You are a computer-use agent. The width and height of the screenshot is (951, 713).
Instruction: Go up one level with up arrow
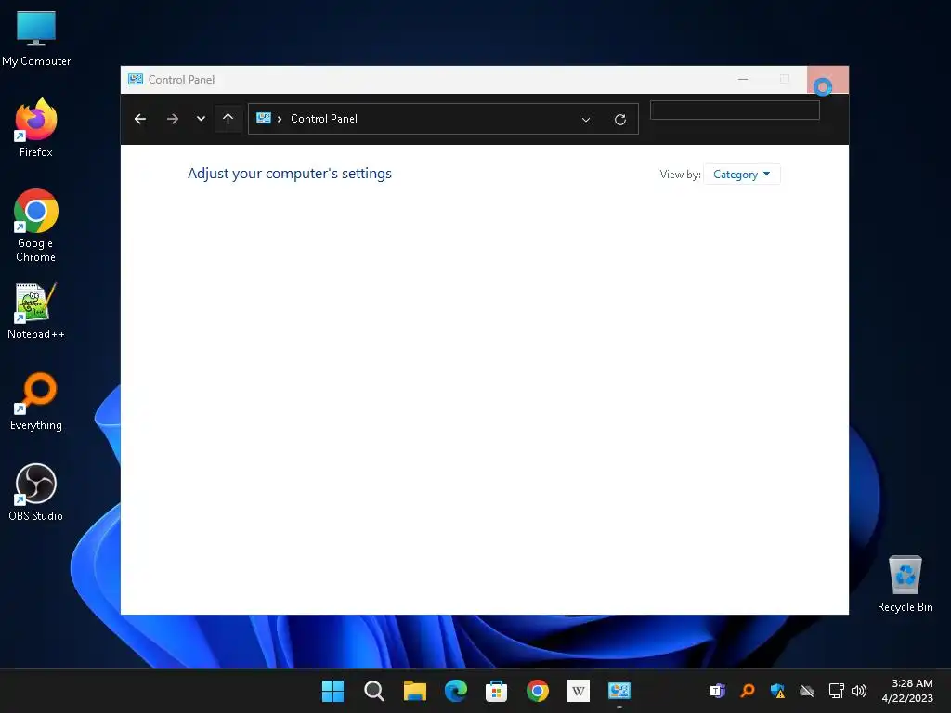click(228, 119)
